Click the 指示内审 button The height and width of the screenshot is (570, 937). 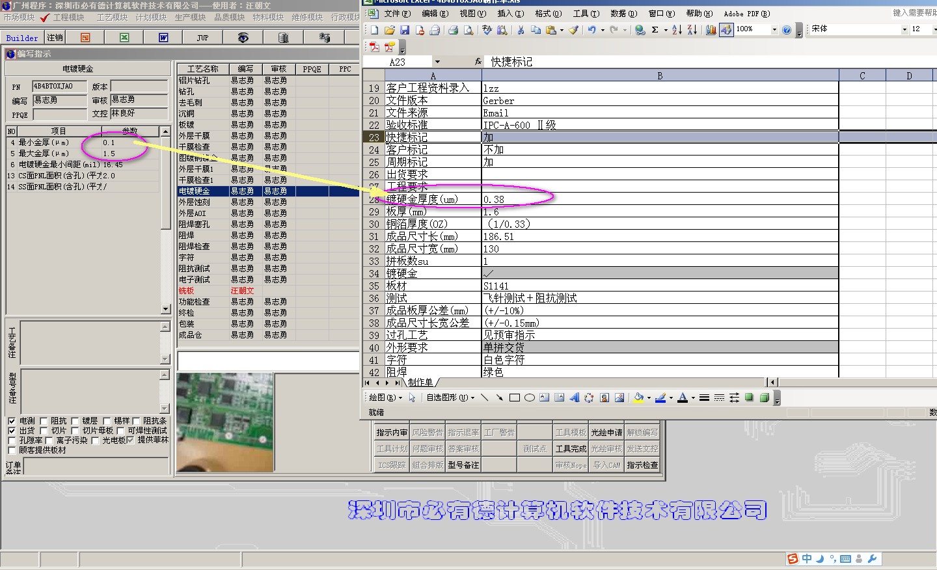point(392,433)
